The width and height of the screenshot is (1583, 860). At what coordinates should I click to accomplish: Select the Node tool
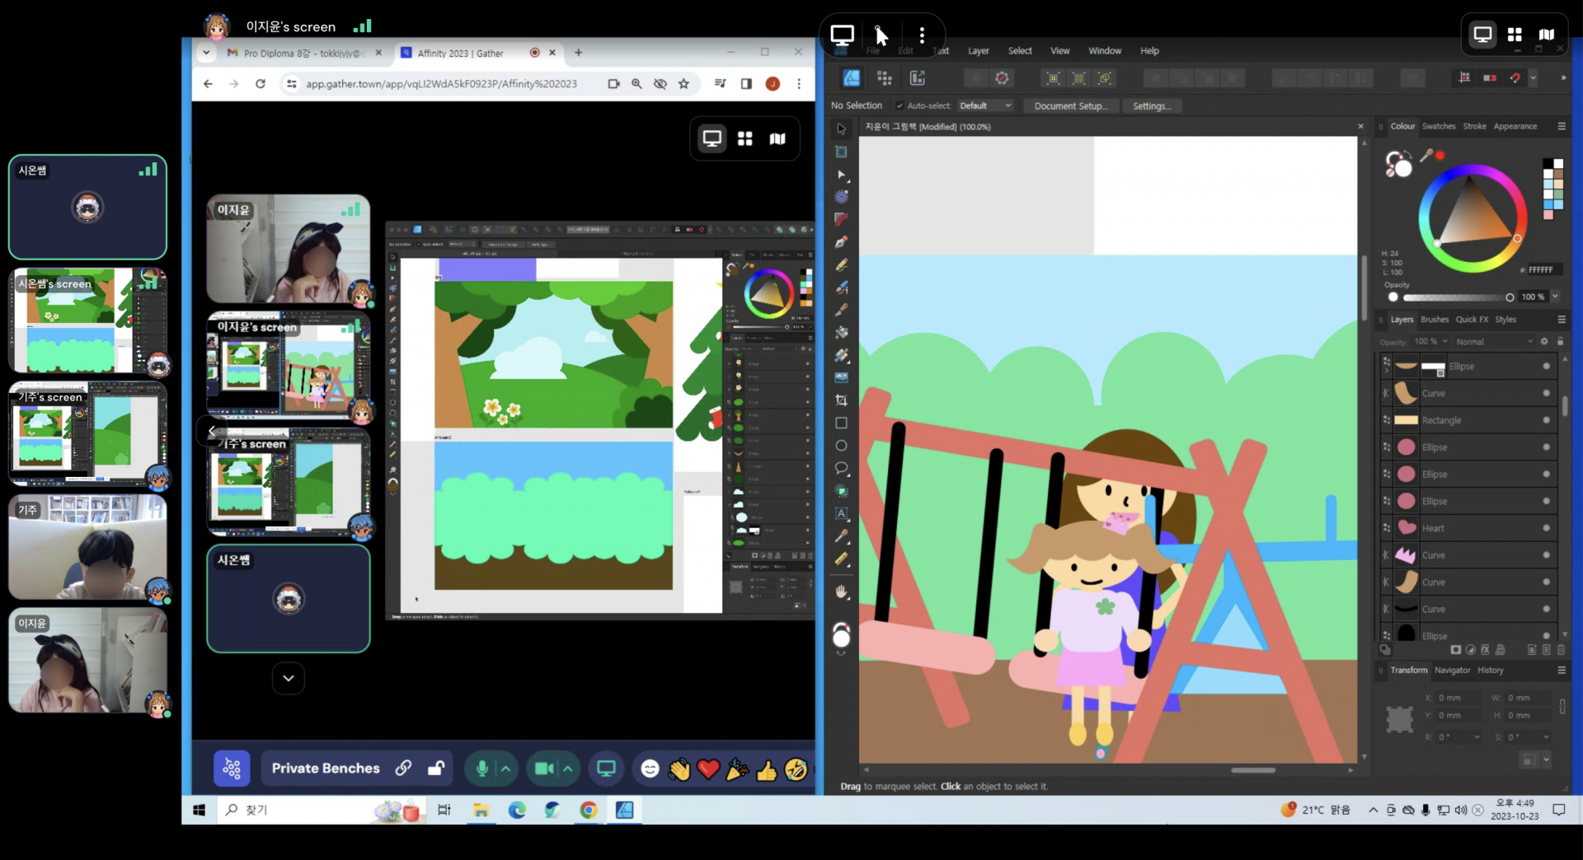pos(841,175)
